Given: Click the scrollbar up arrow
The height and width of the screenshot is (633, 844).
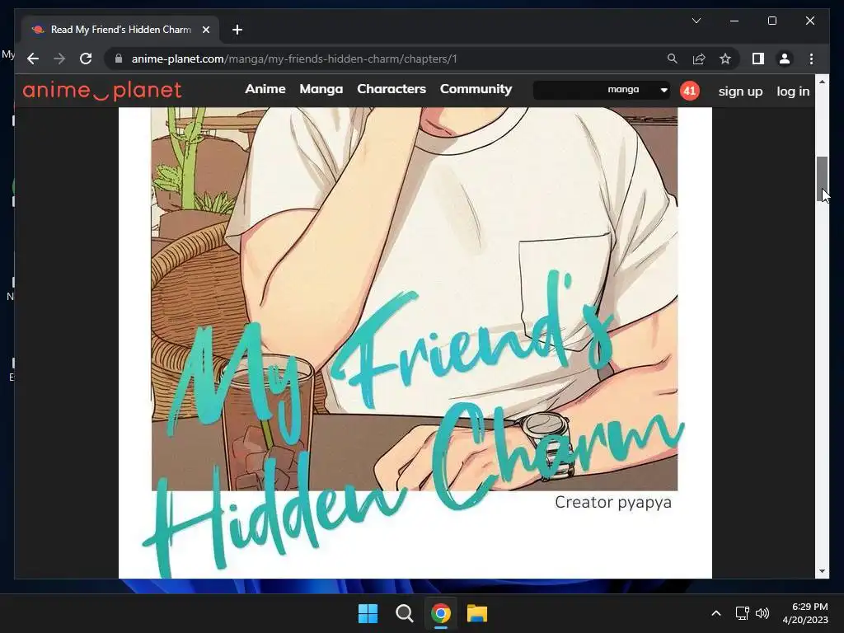Looking at the screenshot, I should click(x=822, y=82).
